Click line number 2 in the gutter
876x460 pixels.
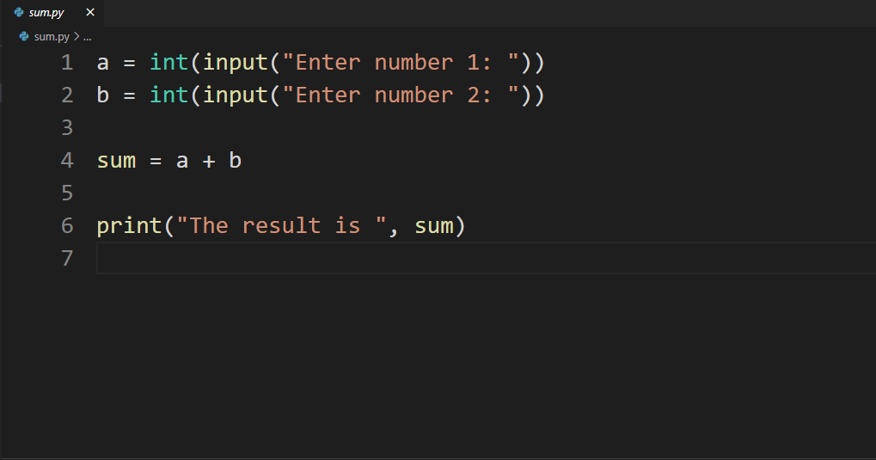tap(67, 95)
